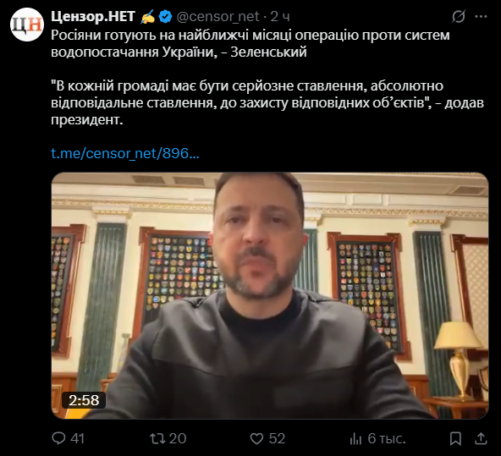Open the Цензор.НЕТ profile avatar
Image resolution: width=501 pixels, height=456 pixels.
coord(27,25)
